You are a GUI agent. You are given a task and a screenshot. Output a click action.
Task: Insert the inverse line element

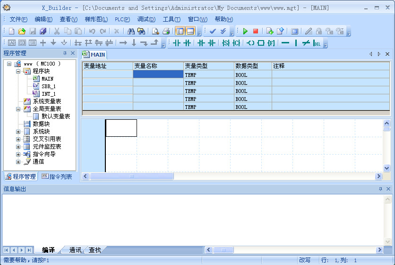pyautogui.click(x=306, y=43)
